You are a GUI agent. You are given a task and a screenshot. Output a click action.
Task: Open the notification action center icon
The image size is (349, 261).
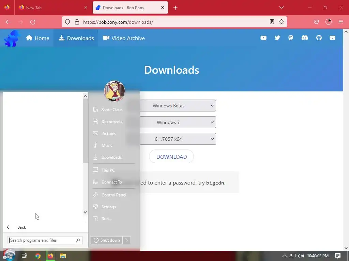click(x=338, y=256)
